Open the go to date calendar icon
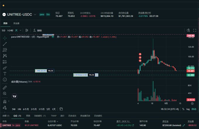 pyautogui.click(x=61, y=109)
